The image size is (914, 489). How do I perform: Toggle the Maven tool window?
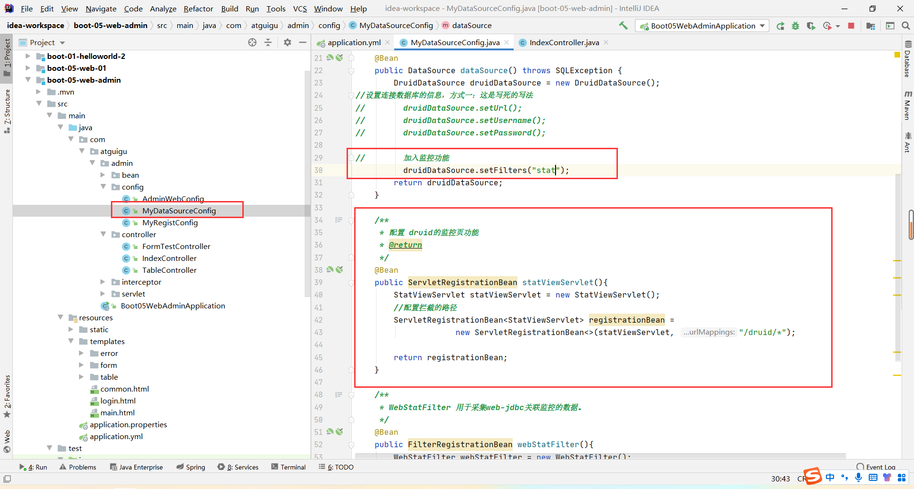907,105
